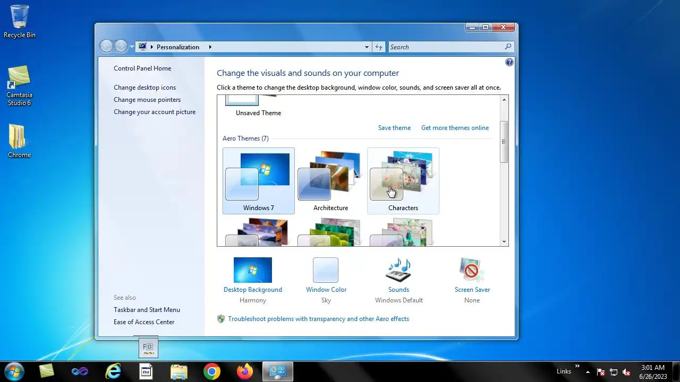Click the Personalization taskbar button
Viewport: 680px width, 382px height.
[278, 371]
